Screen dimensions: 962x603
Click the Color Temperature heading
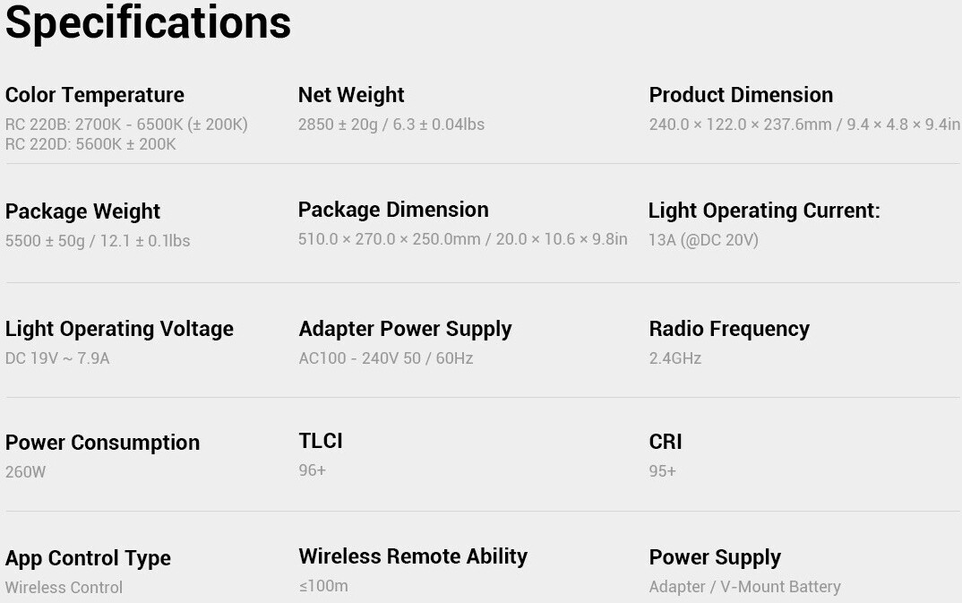coord(94,95)
